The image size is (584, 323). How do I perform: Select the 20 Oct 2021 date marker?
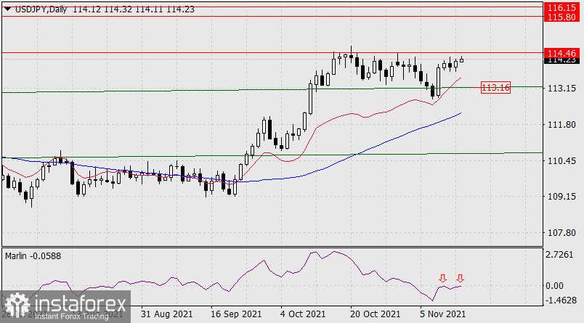376,314
